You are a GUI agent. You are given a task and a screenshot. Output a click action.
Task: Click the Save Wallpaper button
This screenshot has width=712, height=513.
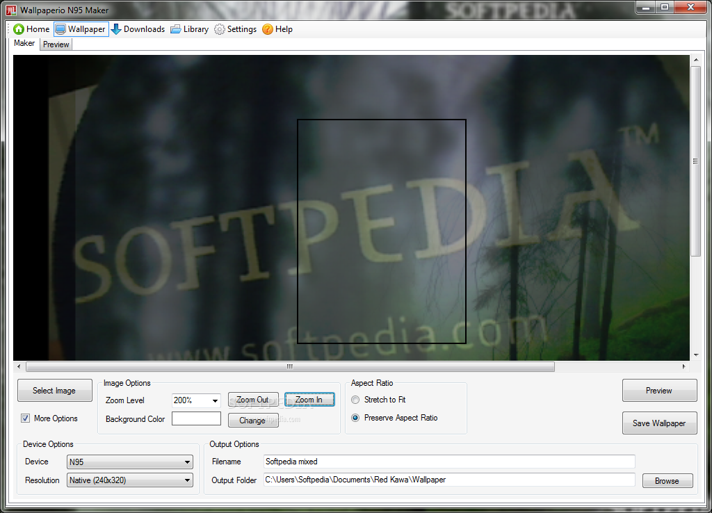pyautogui.click(x=659, y=423)
